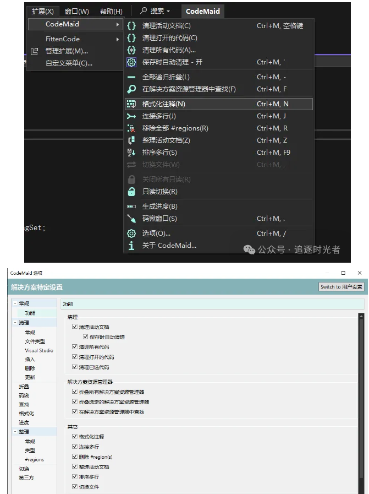Toggle the 在解决方案资源管理器中查找 option checkbox
The height and width of the screenshot is (494, 369).
tap(75, 412)
